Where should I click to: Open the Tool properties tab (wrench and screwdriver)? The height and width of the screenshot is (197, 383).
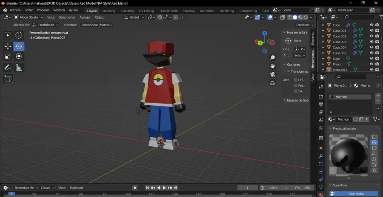[x=321, y=87]
